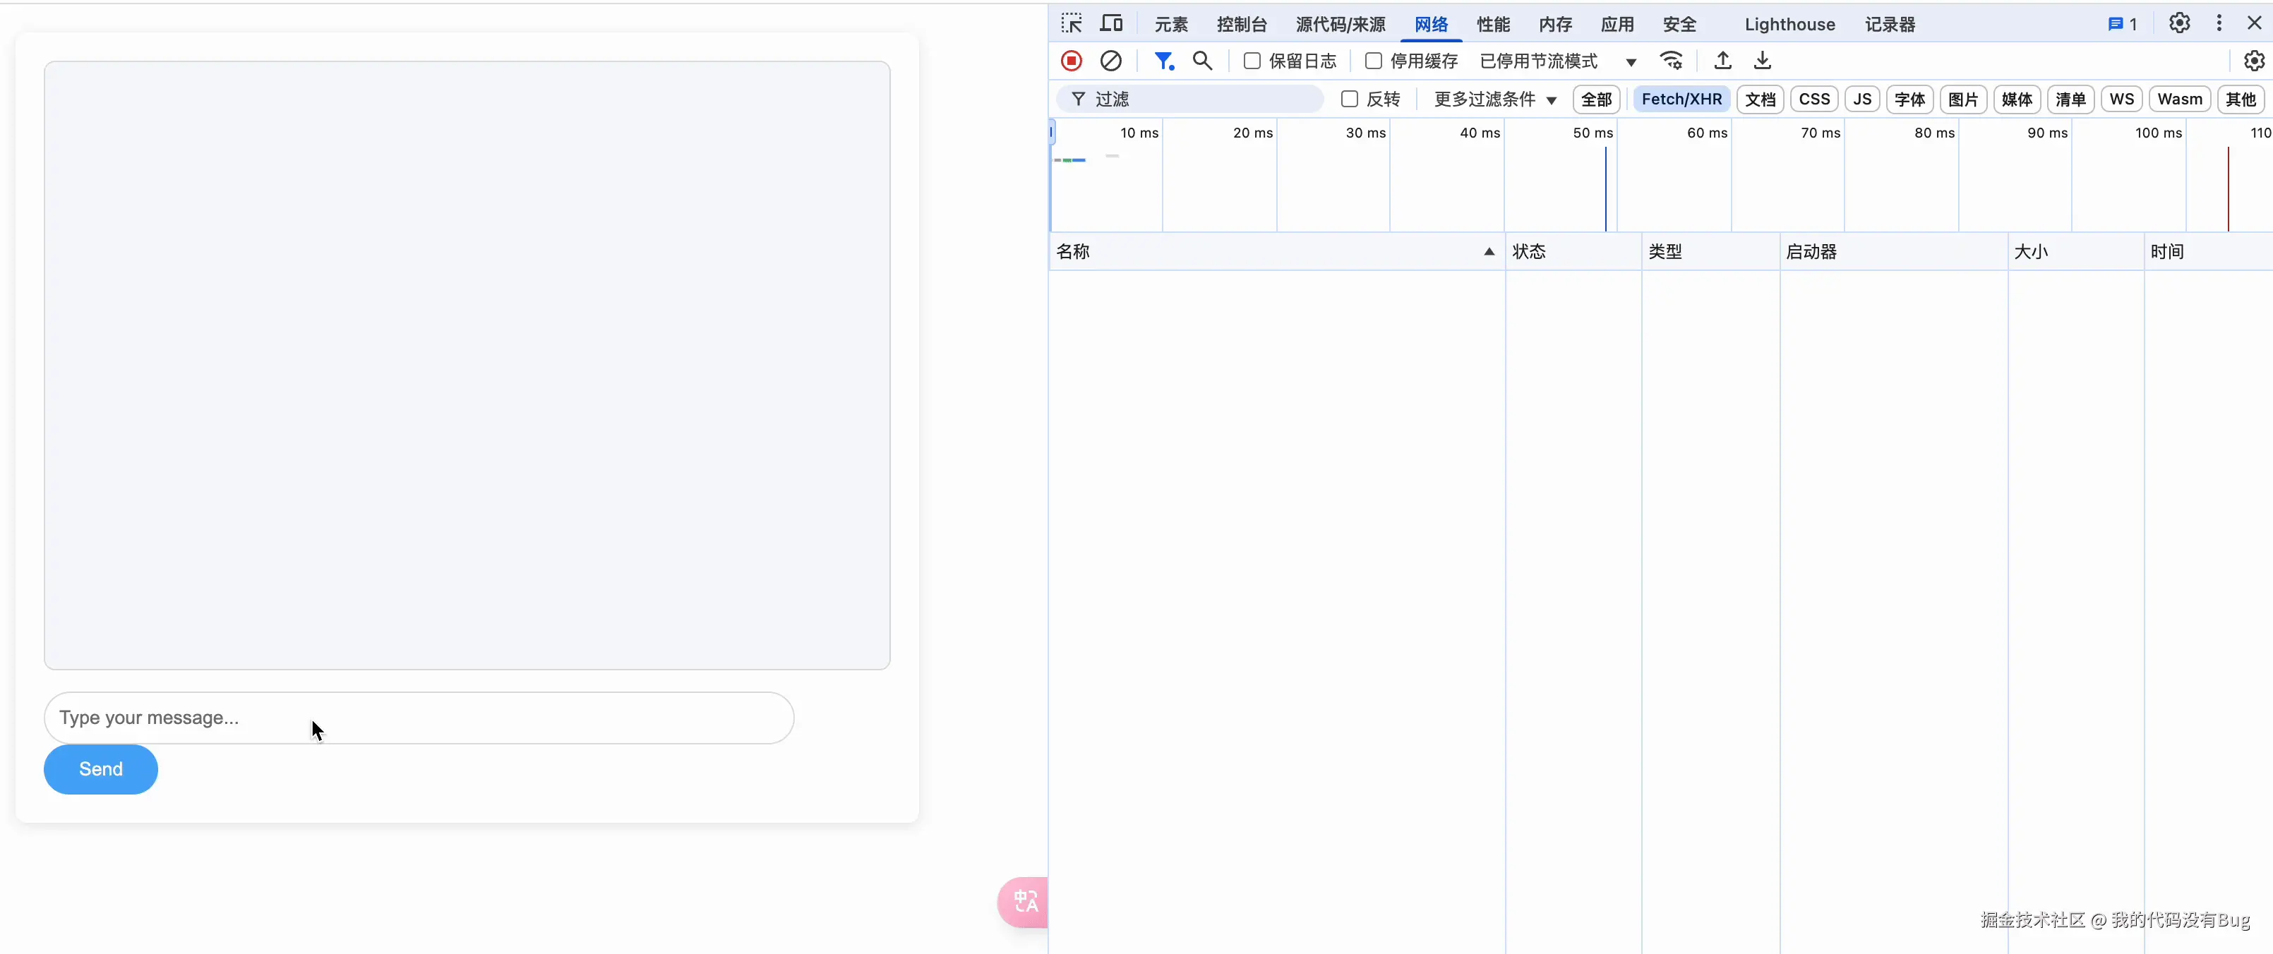Expand the 更多过滤条件 dropdown

pos(1495,99)
